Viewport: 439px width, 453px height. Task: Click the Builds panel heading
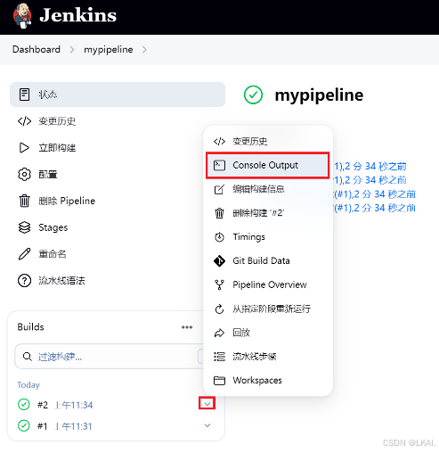tap(30, 327)
